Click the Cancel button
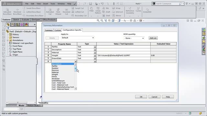Screen dimensions: 207x116 click(x=154, y=97)
